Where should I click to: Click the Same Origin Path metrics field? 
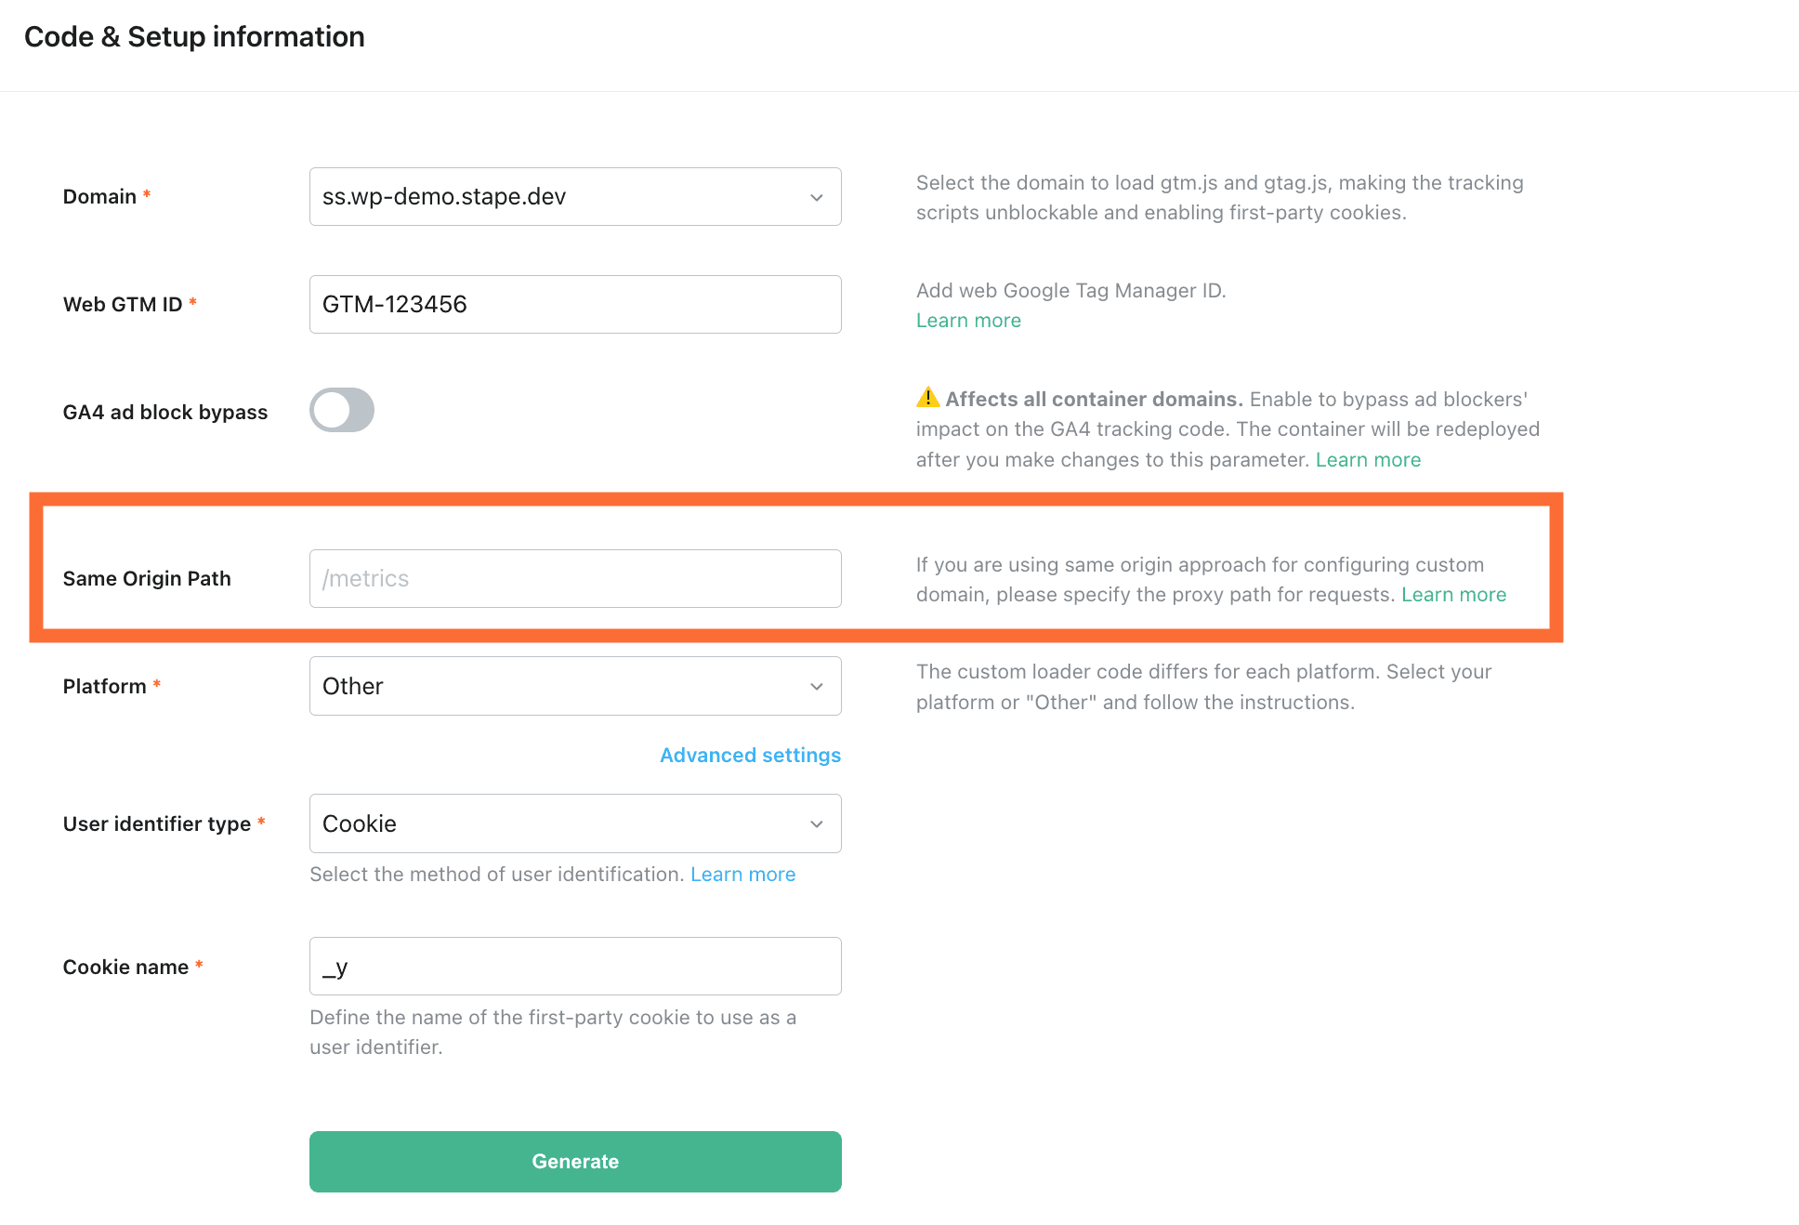[x=575, y=577]
